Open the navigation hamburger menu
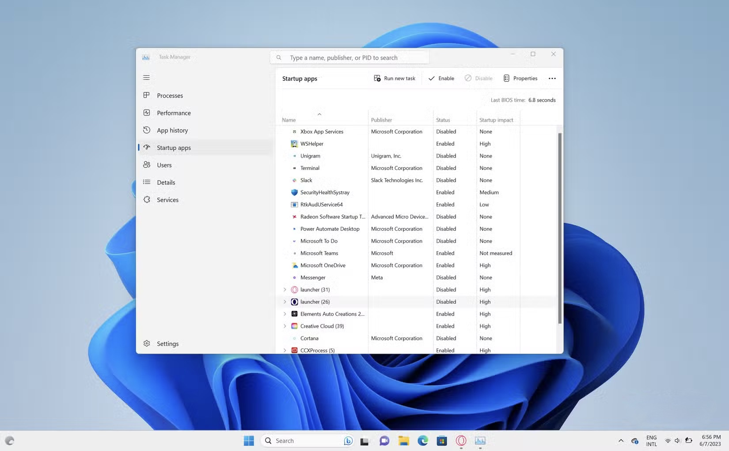The image size is (729, 451). [146, 77]
